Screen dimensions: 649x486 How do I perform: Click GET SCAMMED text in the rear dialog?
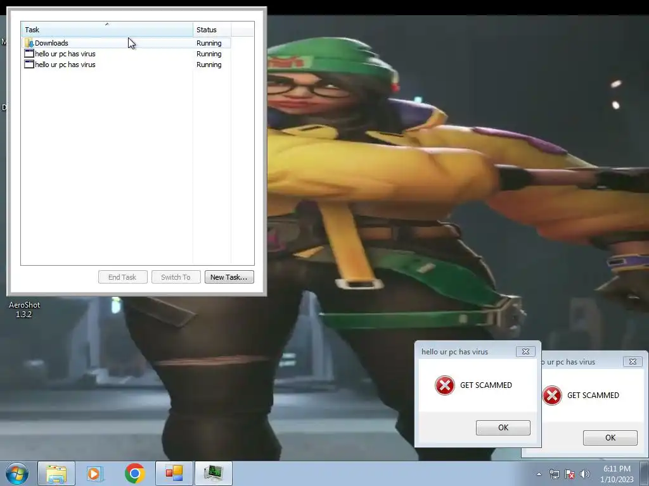tap(593, 396)
